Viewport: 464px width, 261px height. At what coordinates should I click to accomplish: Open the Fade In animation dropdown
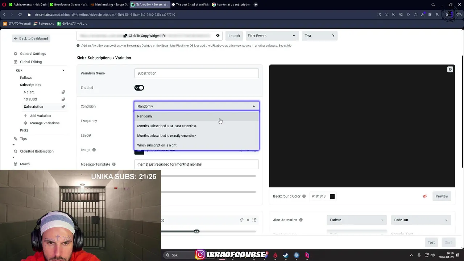click(x=356, y=220)
